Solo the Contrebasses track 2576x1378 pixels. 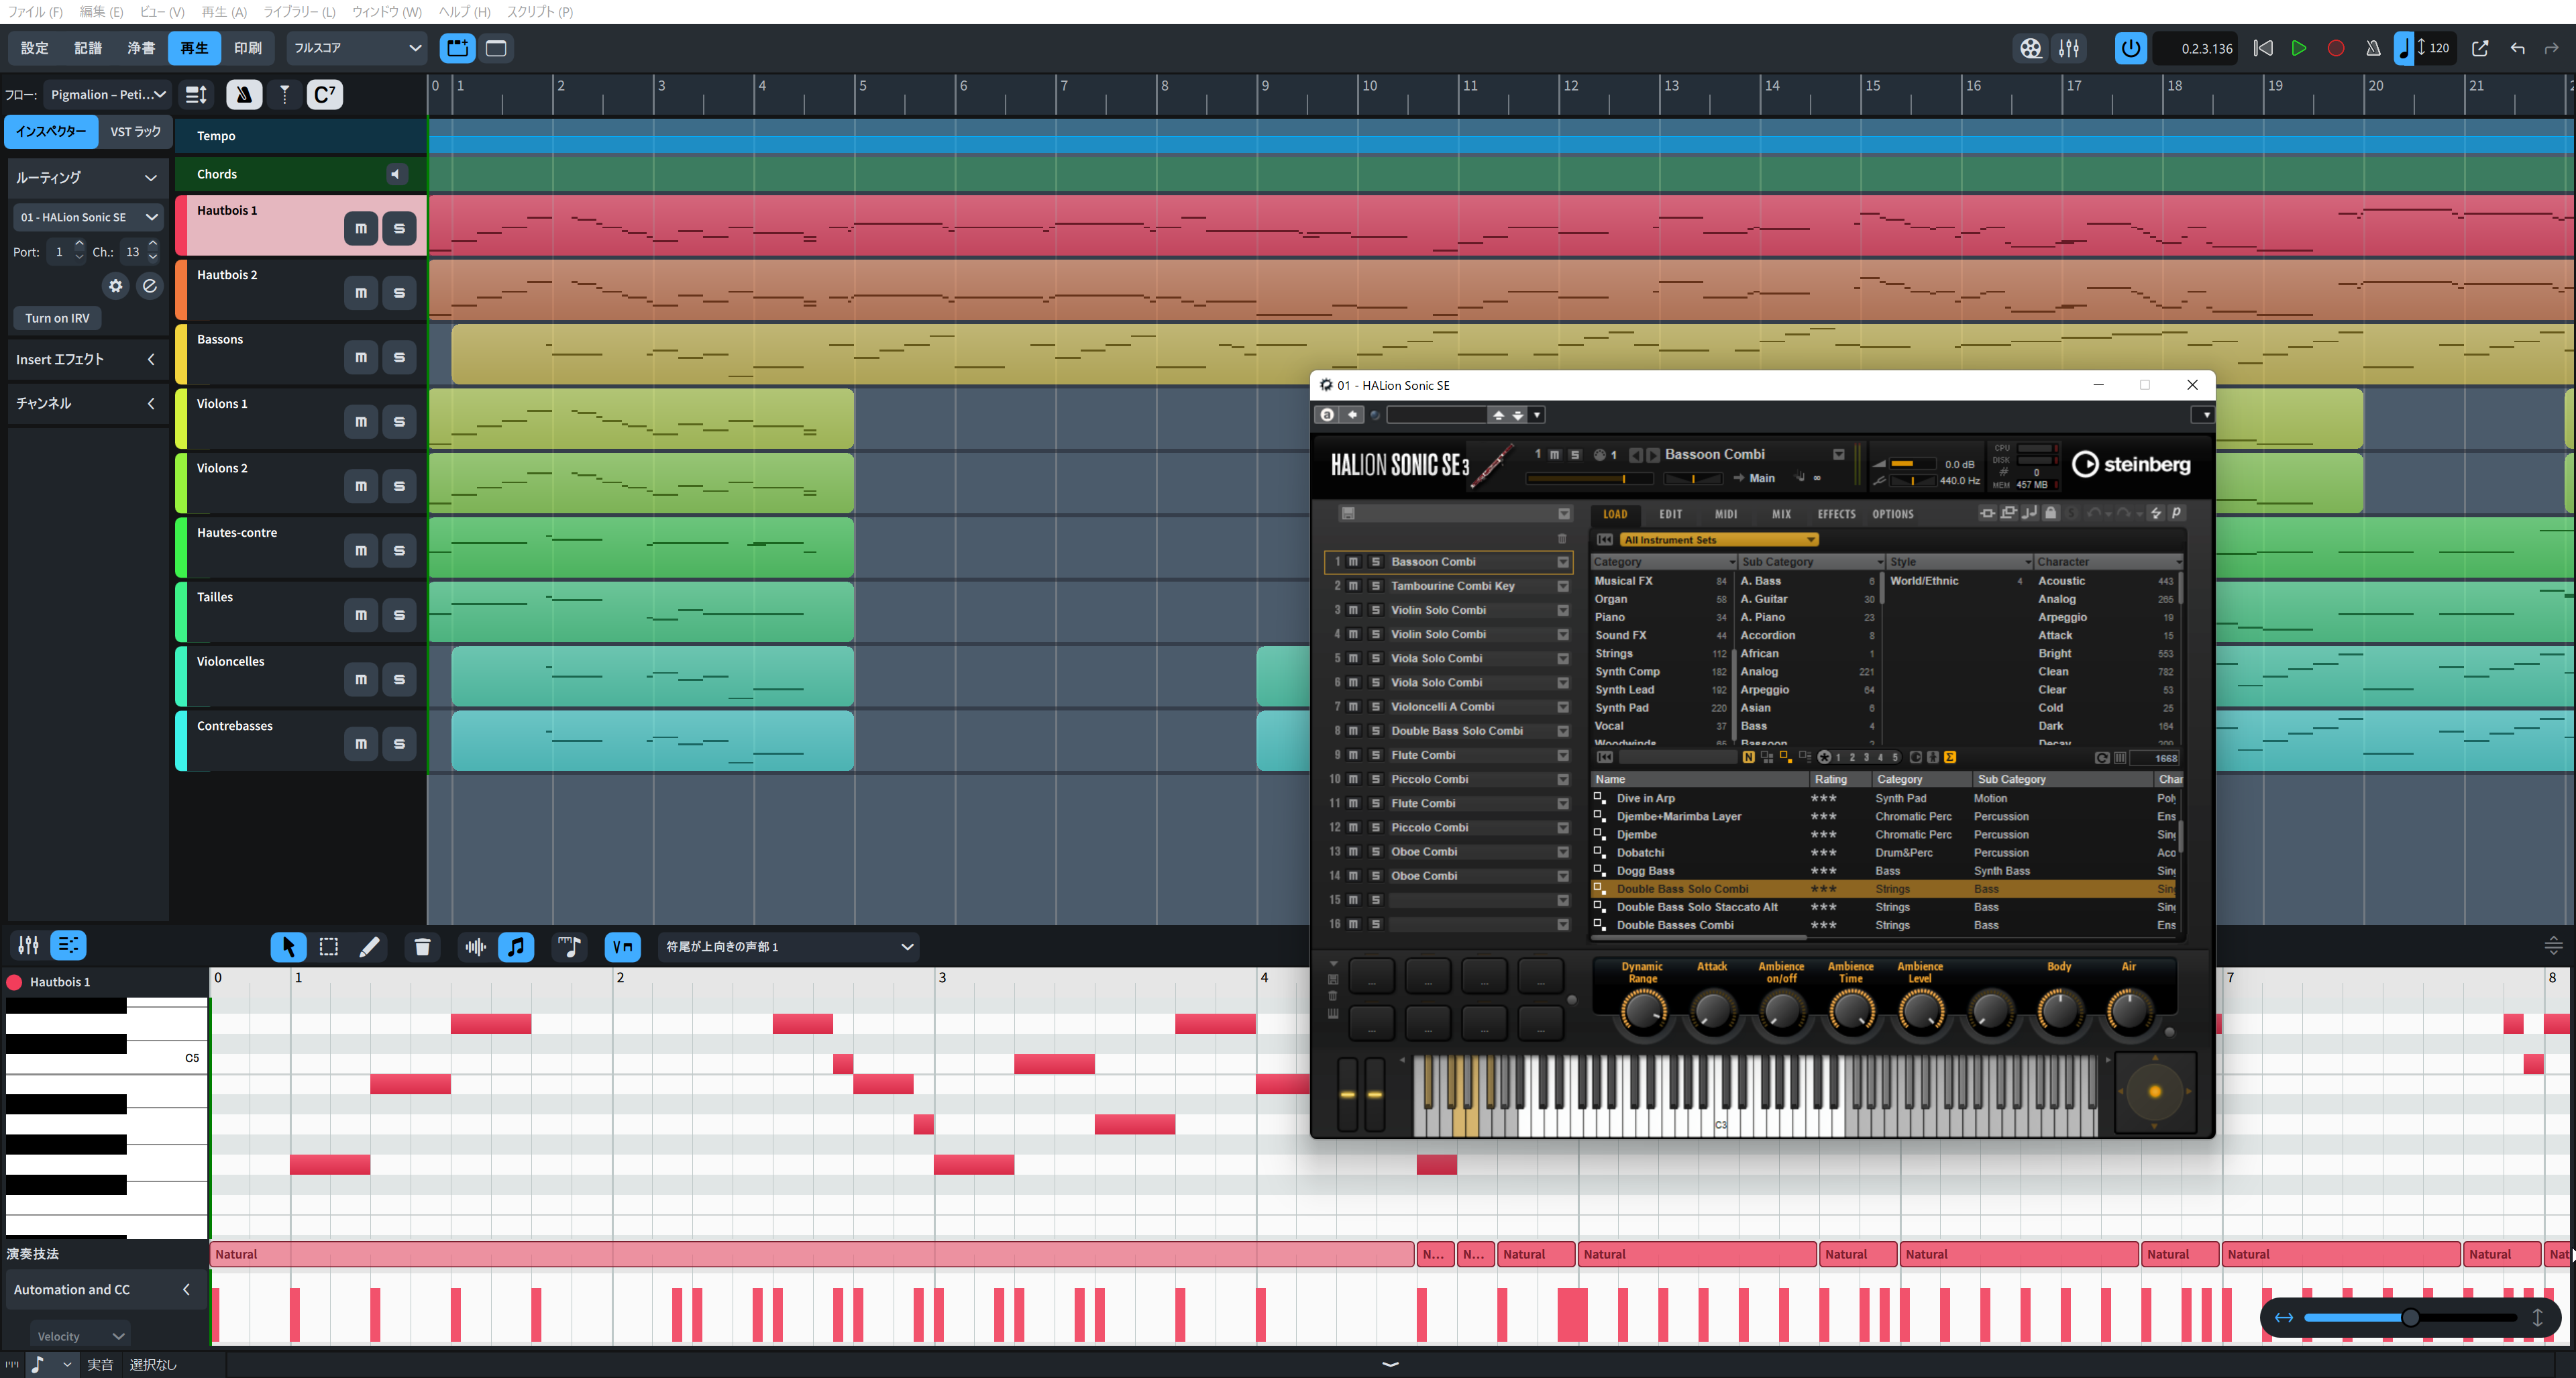[399, 743]
